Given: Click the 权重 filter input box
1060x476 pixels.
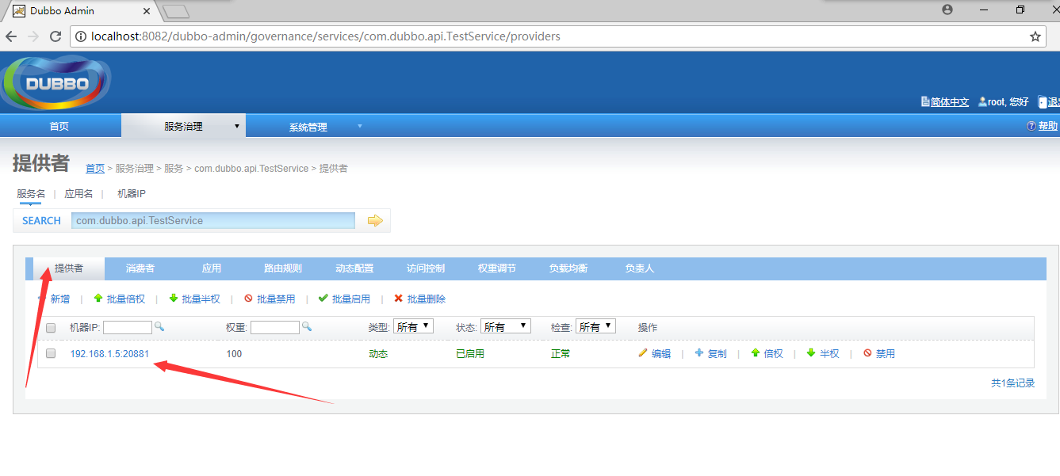Looking at the screenshot, I should pyautogui.click(x=275, y=327).
